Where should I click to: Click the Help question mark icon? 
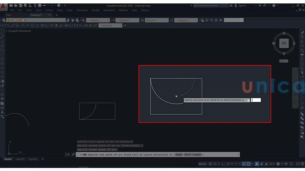274,5
